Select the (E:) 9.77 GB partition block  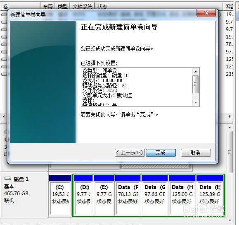click(104, 195)
